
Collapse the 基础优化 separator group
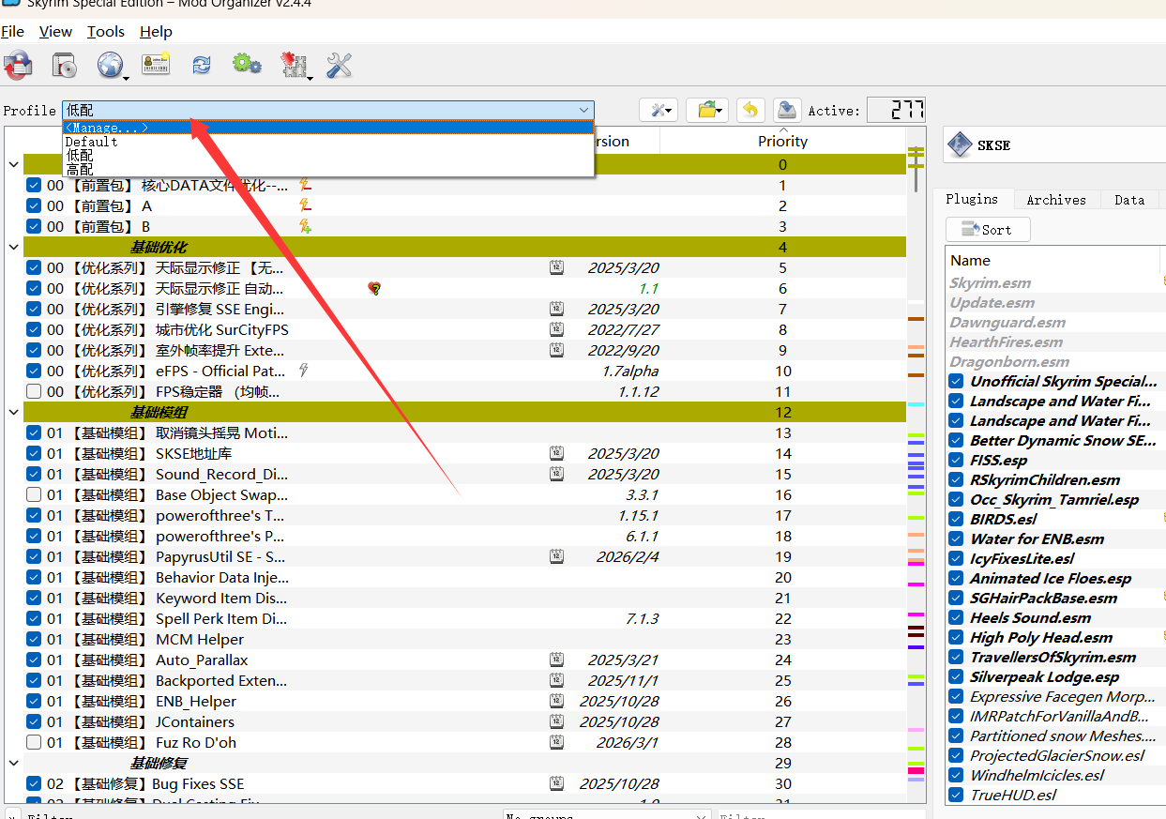tap(13, 248)
